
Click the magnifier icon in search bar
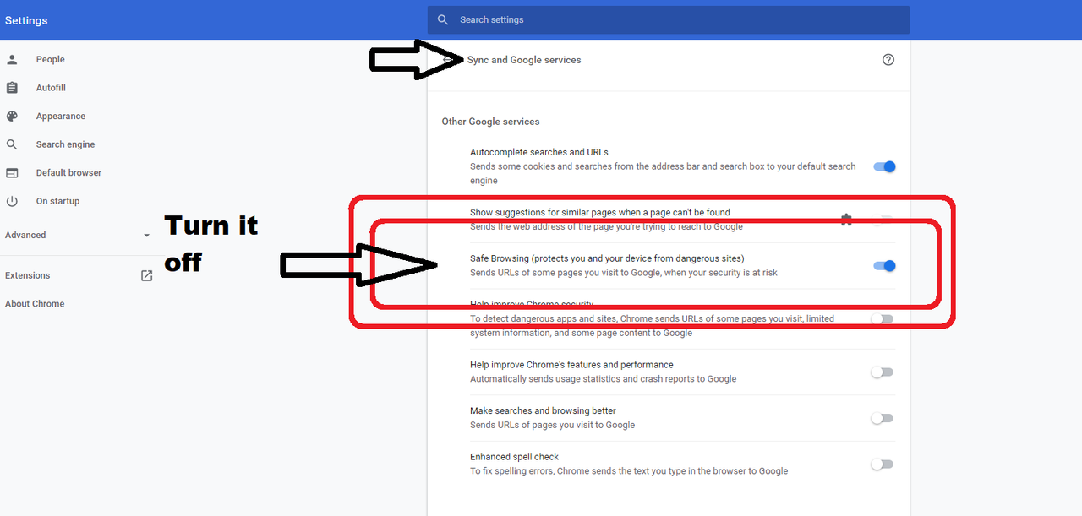(x=443, y=19)
